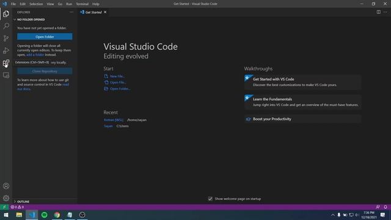
Task: Open the Manage gear icon
Action: click(6, 198)
